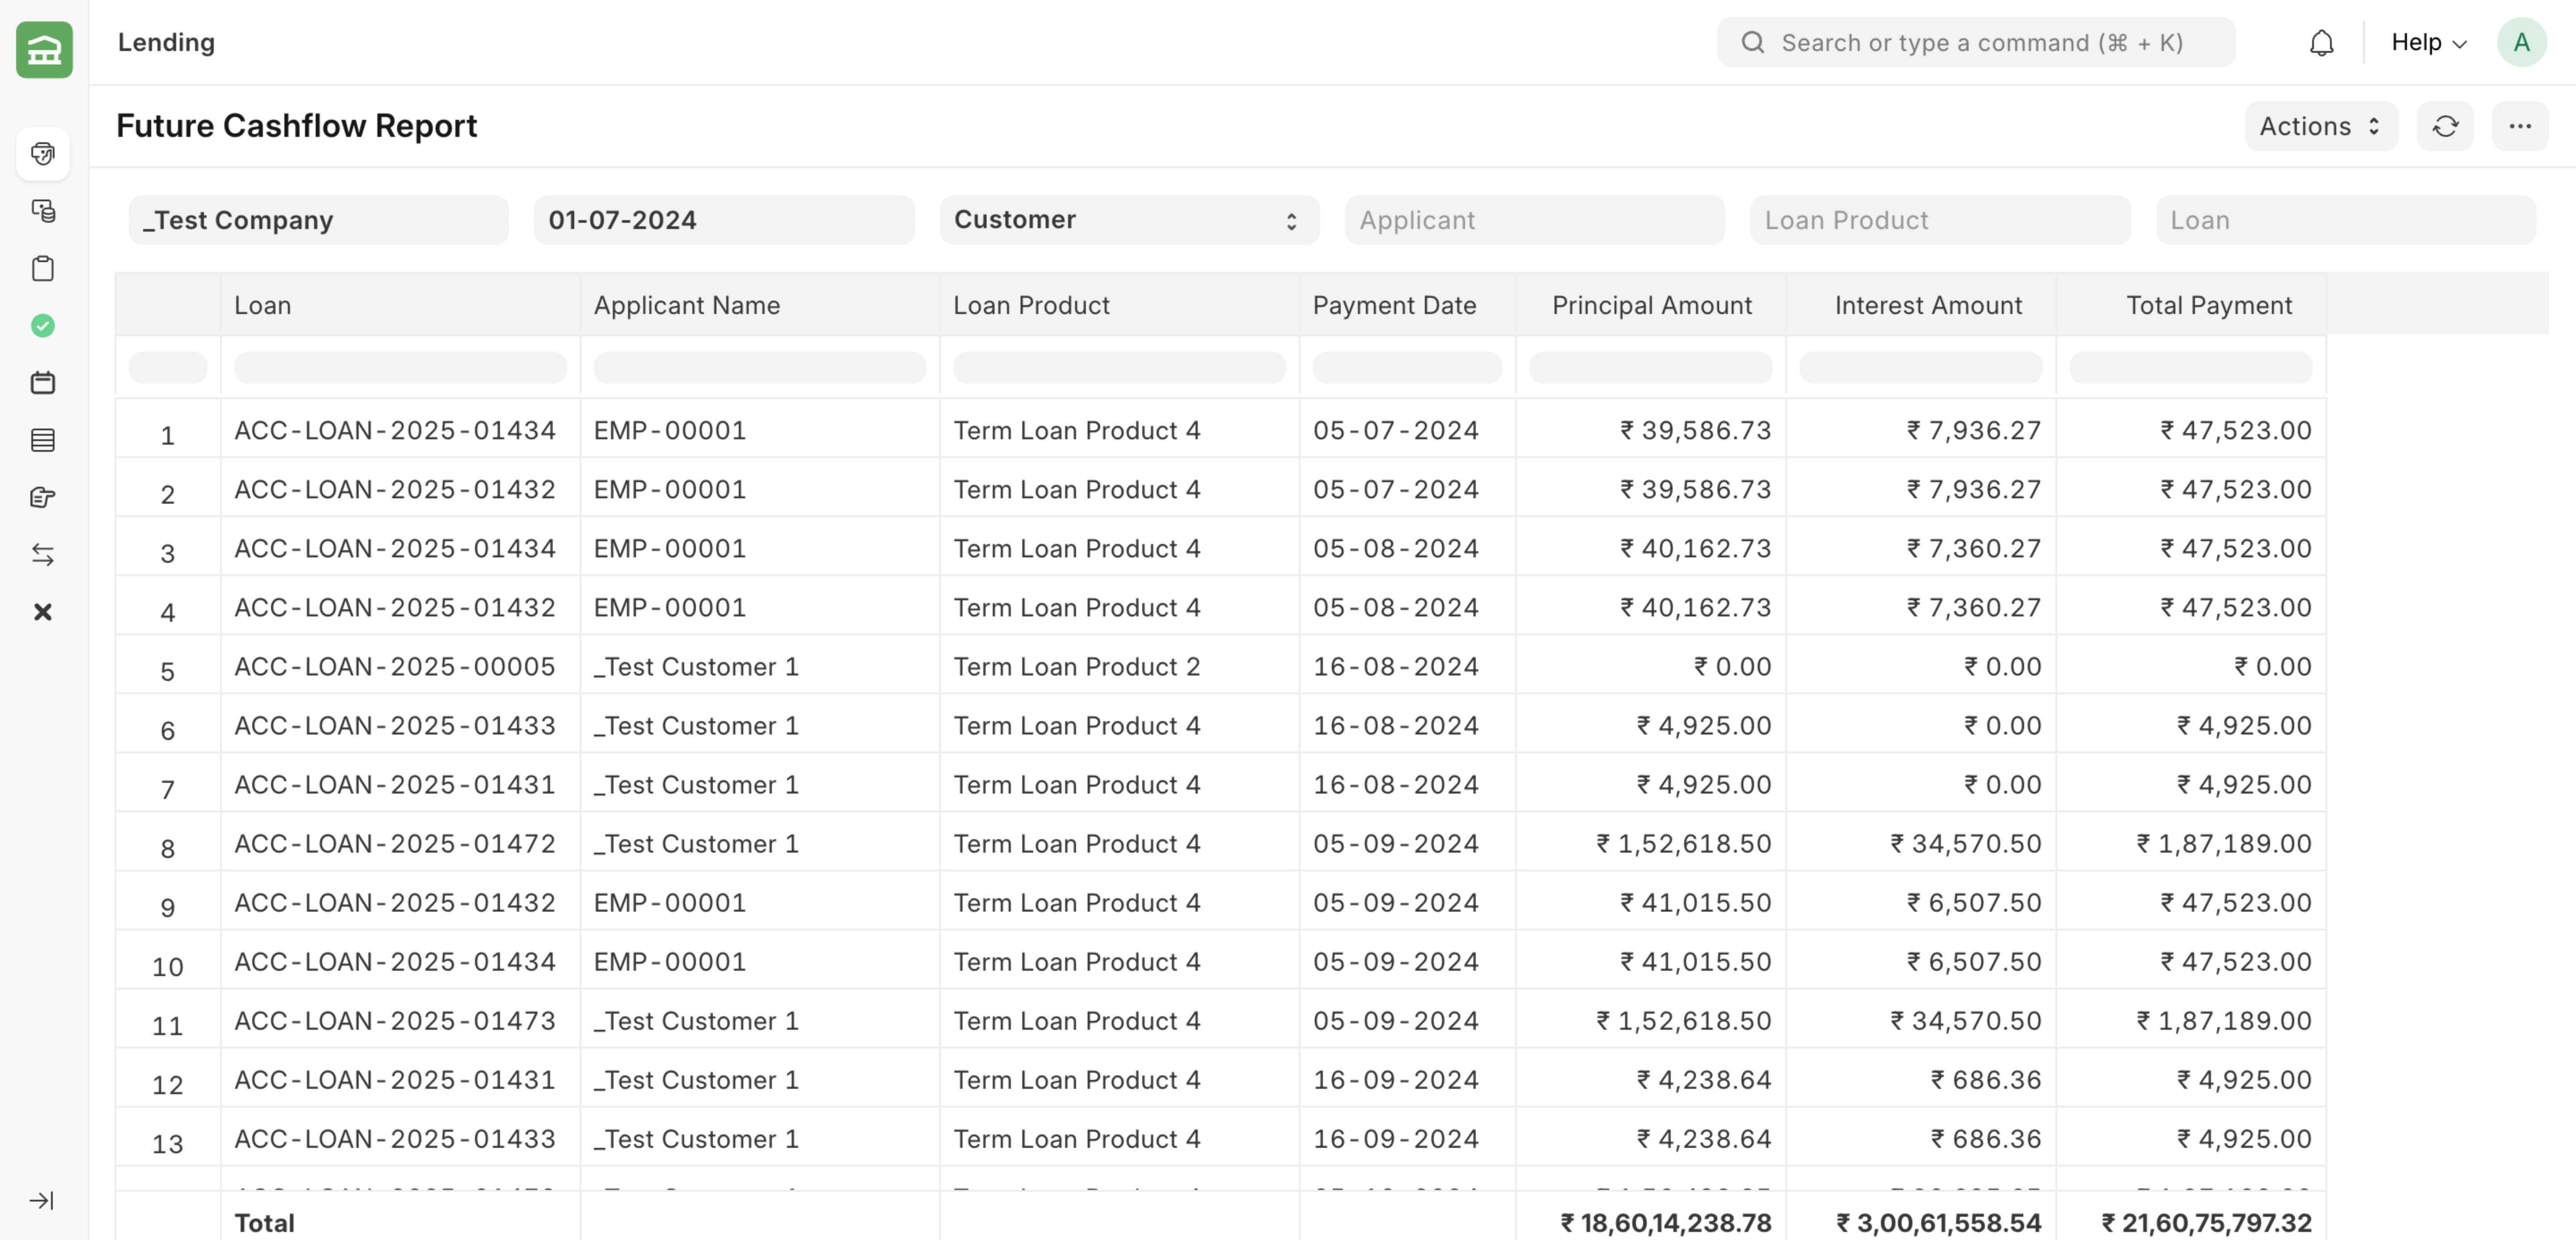Select ACC-LOAN-2025-01472 in row 8
Viewport: 2576px width, 1240px height.
tap(395, 843)
